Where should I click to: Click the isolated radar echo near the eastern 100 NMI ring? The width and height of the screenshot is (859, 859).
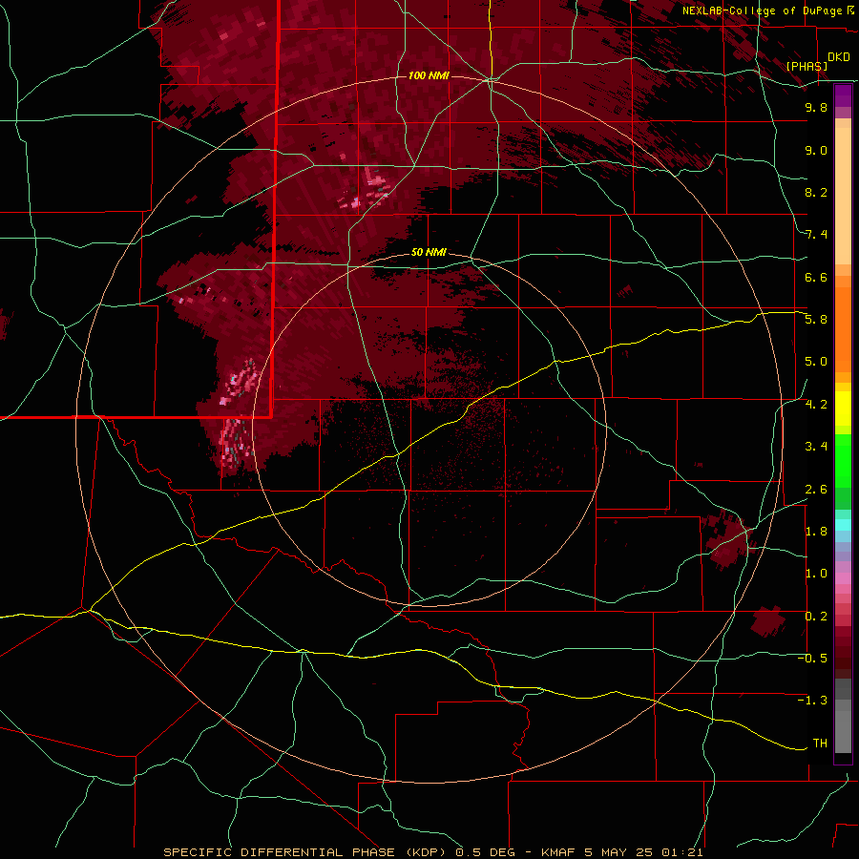[728, 540]
